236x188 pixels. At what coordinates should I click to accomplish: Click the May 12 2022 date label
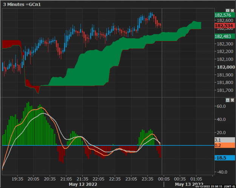[83, 184]
